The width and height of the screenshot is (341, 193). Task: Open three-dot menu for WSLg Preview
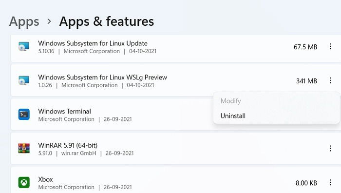click(330, 80)
